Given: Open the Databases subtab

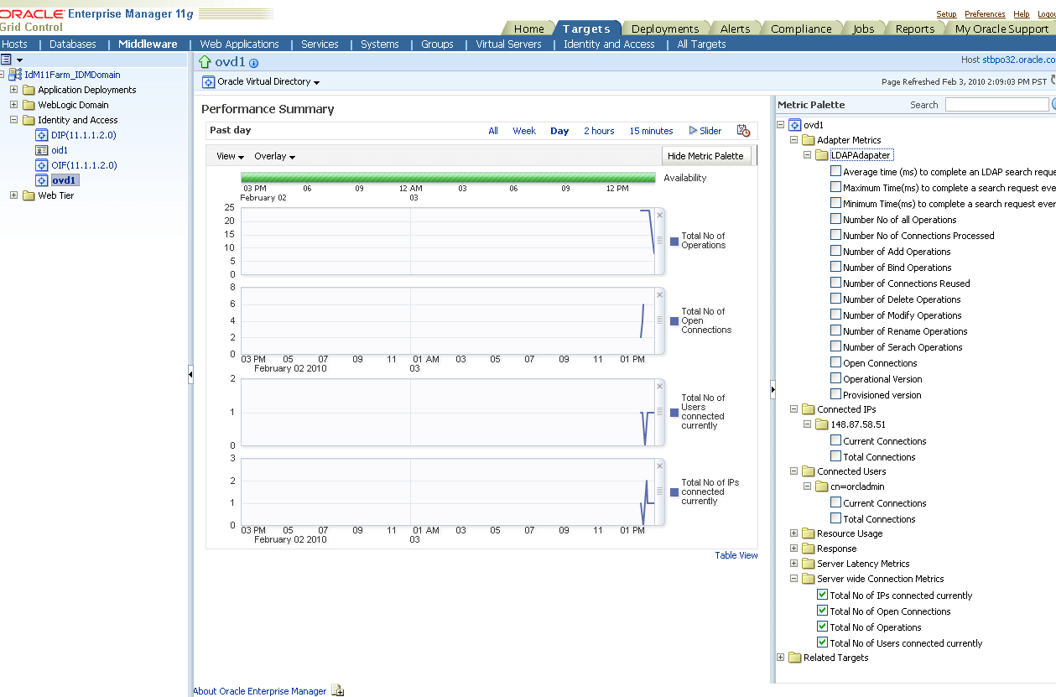Looking at the screenshot, I should click(73, 44).
